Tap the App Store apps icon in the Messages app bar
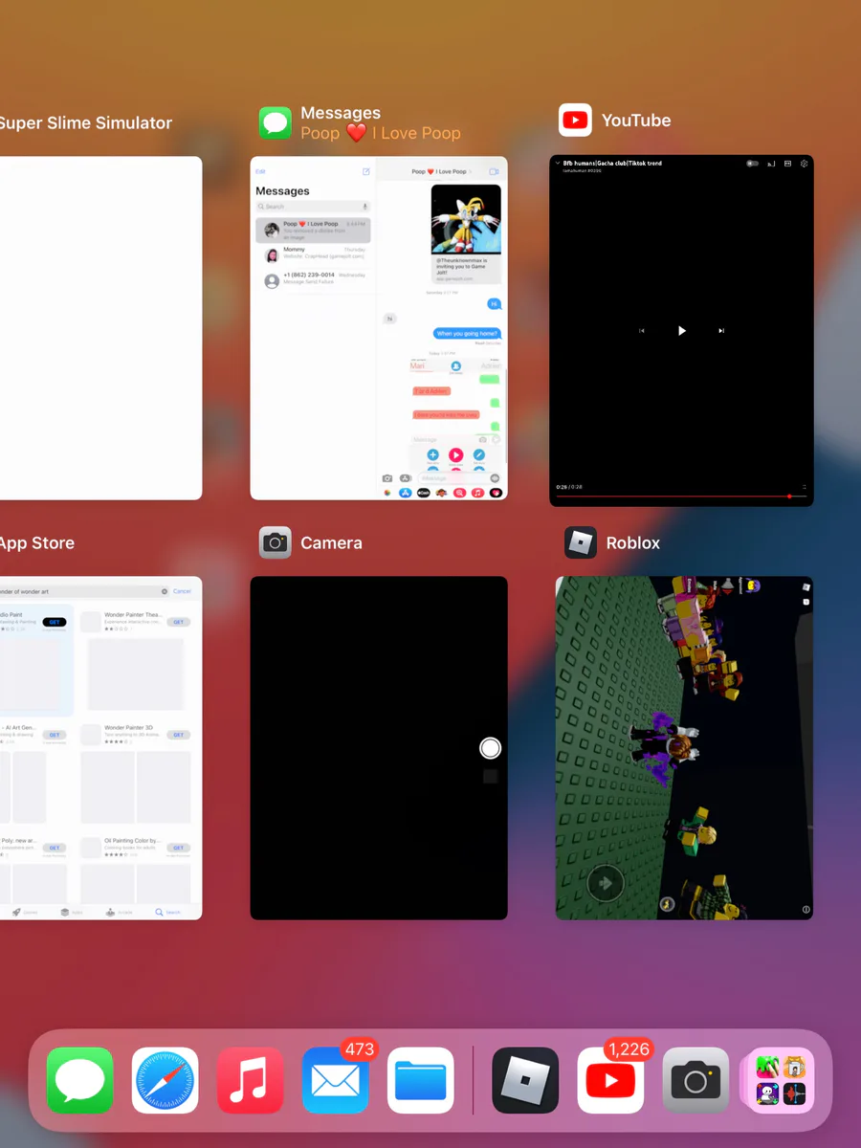 click(x=405, y=493)
